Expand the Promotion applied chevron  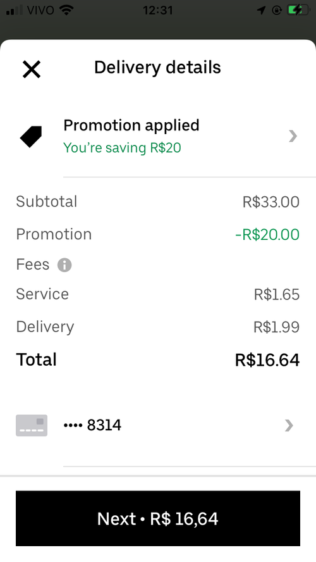(x=293, y=136)
